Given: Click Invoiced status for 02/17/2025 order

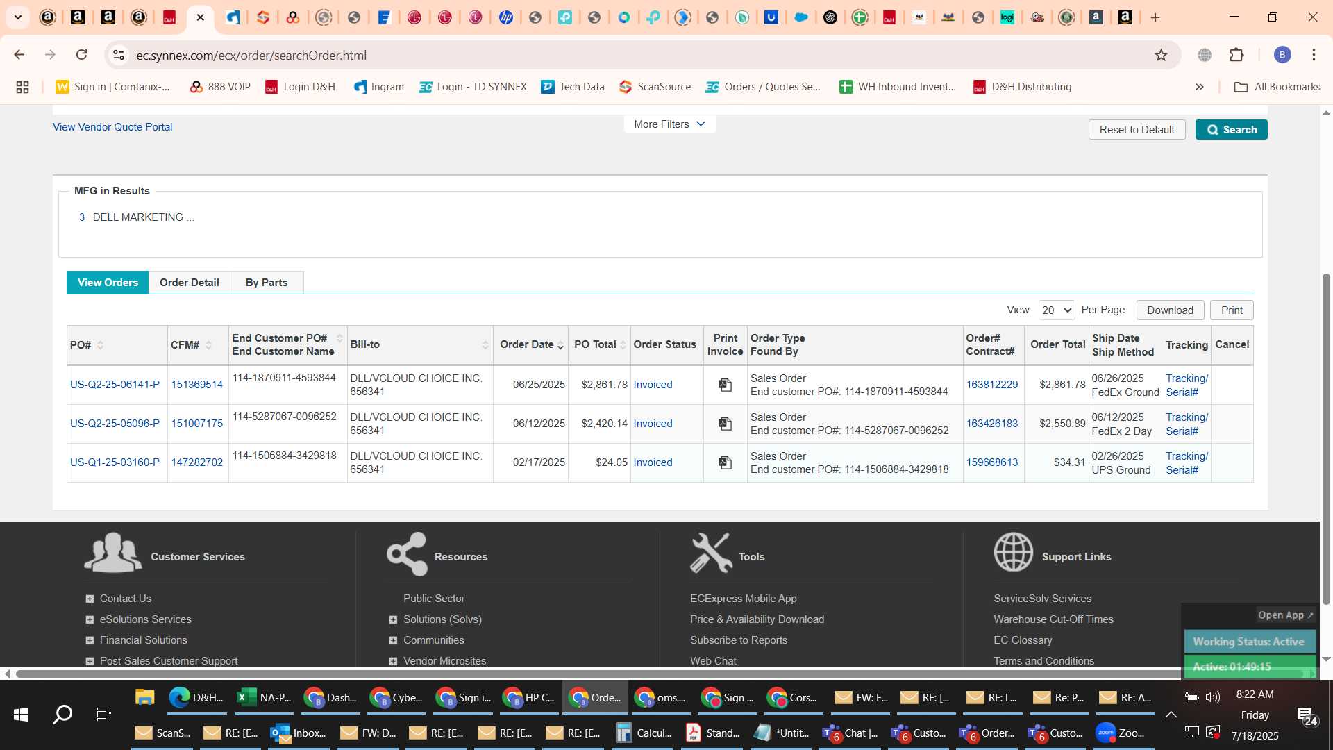Looking at the screenshot, I should coord(653,462).
